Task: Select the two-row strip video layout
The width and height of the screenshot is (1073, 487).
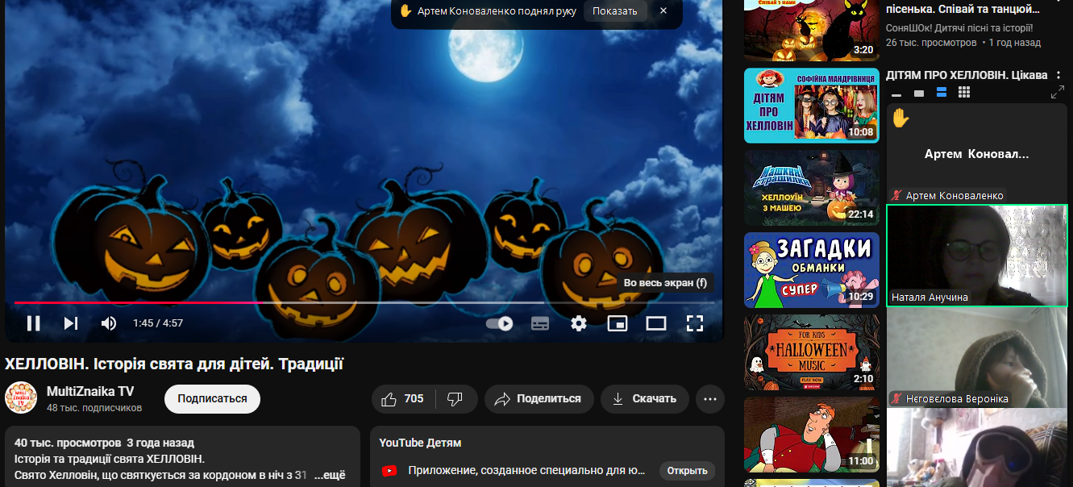Action: pos(942,94)
